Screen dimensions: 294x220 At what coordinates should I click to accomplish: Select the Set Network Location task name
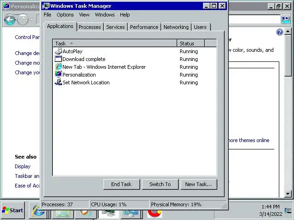click(86, 82)
